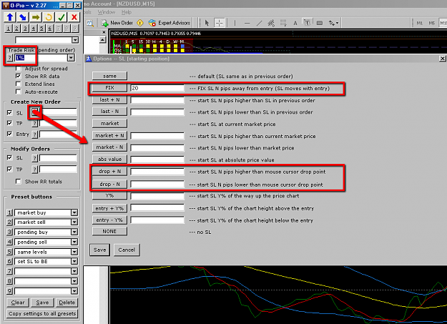Click the orange circular refresh icon
The height and width of the screenshot is (324, 447).
pyautogui.click(x=49, y=17)
